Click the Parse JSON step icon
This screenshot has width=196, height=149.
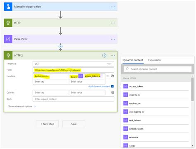coord(8,39)
